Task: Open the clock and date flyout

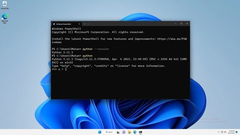Action: (x=231, y=132)
